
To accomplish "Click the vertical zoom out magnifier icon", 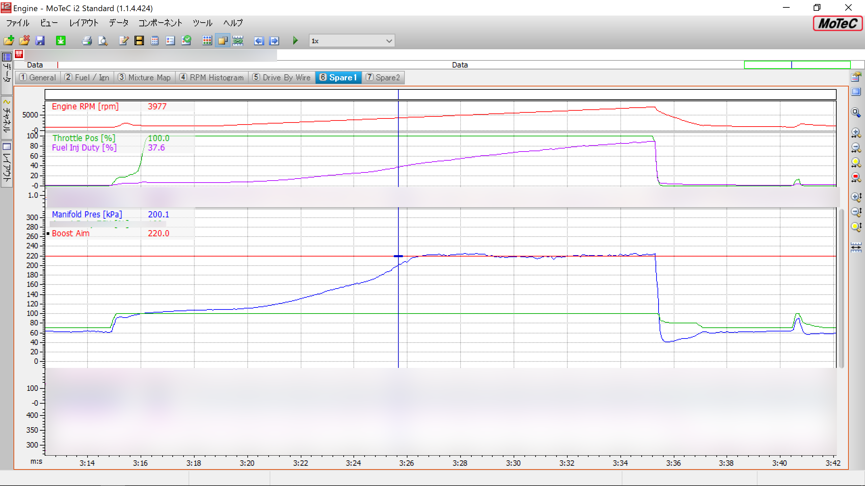I will [x=856, y=212].
